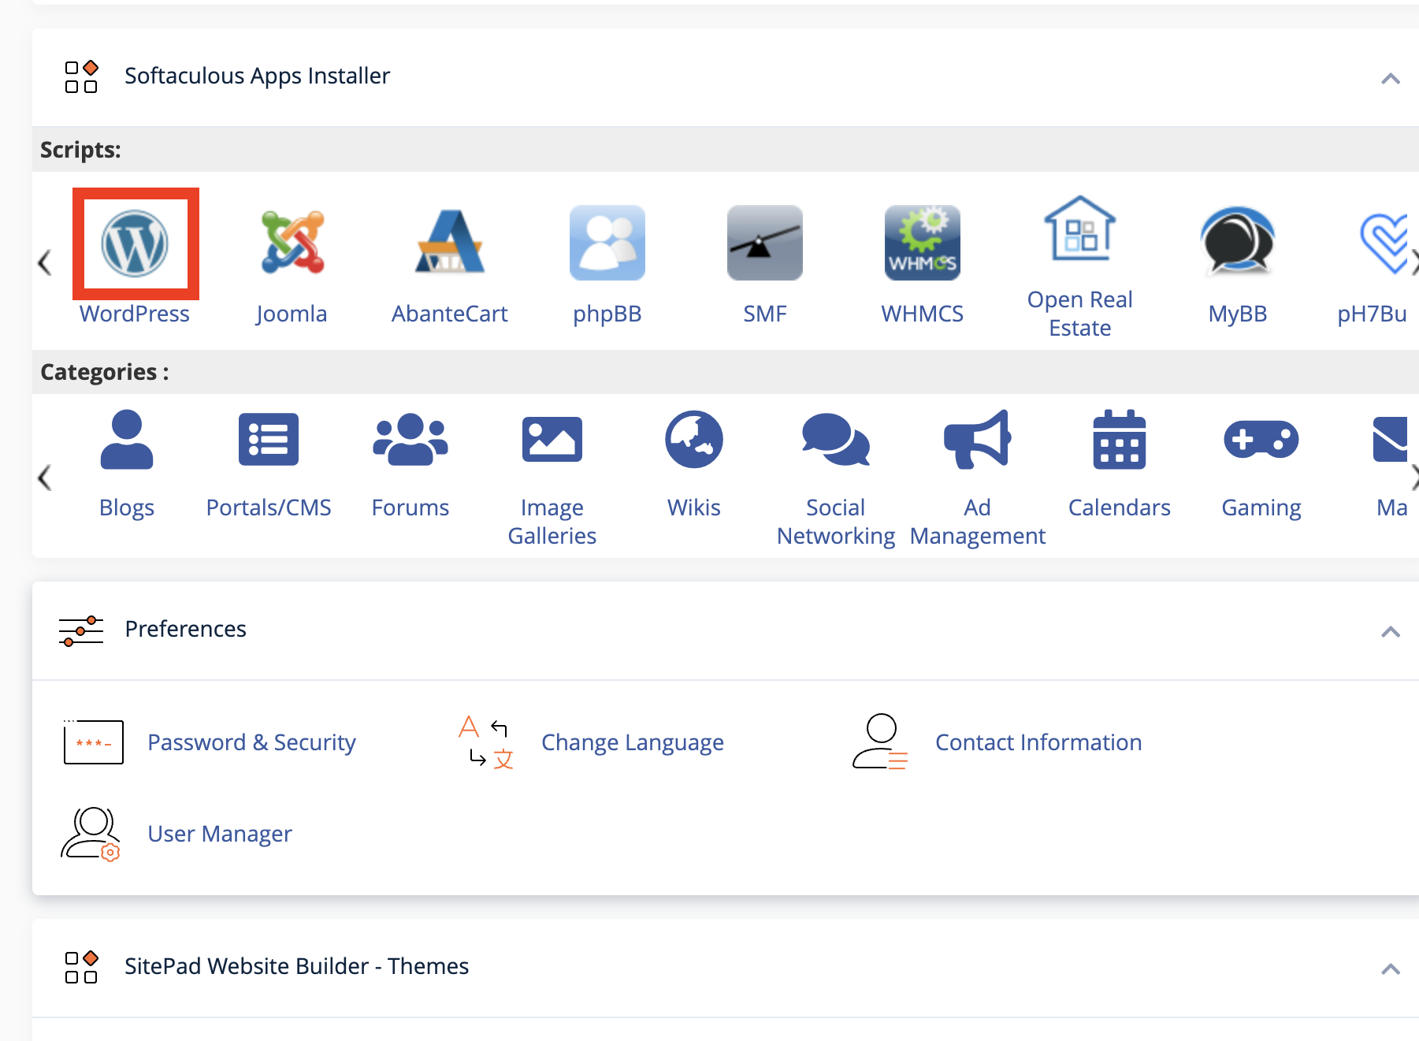Open the WHMCS script icon
Viewport: 1419px width, 1041px height.
point(923,243)
